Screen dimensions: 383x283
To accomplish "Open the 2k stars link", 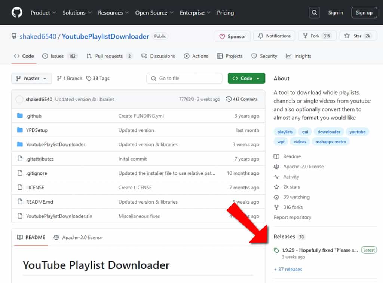I will click(x=287, y=187).
